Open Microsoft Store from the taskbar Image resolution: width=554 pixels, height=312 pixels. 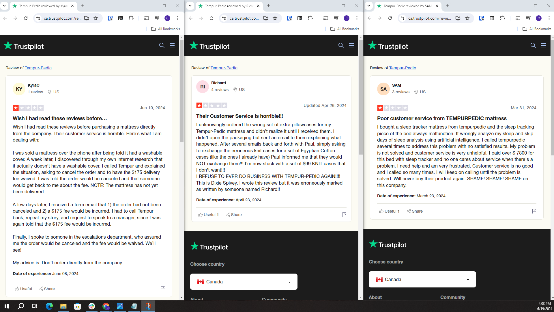[77, 306]
